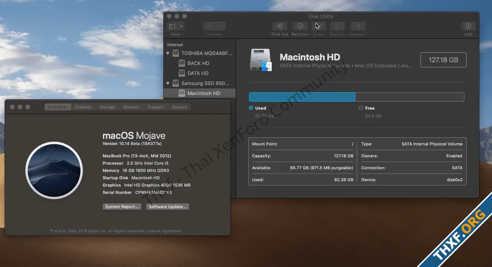Select the TOSHIBA MQ04ABF drive row
This screenshot has width=492, height=267.
point(199,53)
